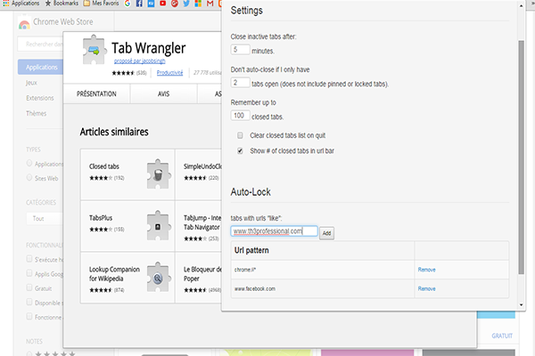Open the Applications bookmark bar shortcut
535x356 pixels.
(x=21, y=4)
